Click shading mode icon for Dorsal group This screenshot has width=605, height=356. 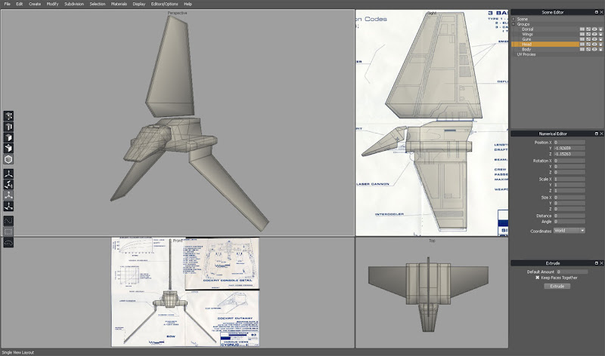(x=588, y=29)
